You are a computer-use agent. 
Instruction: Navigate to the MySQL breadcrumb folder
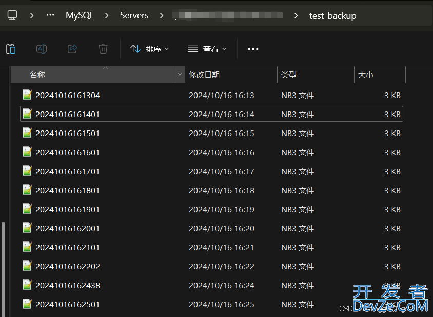(x=80, y=15)
